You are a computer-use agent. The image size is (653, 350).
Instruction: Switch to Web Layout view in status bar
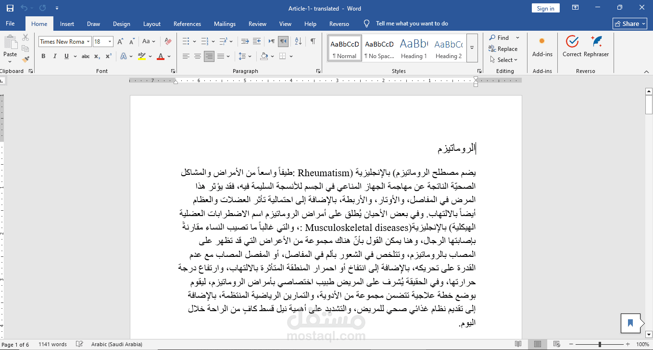556,344
